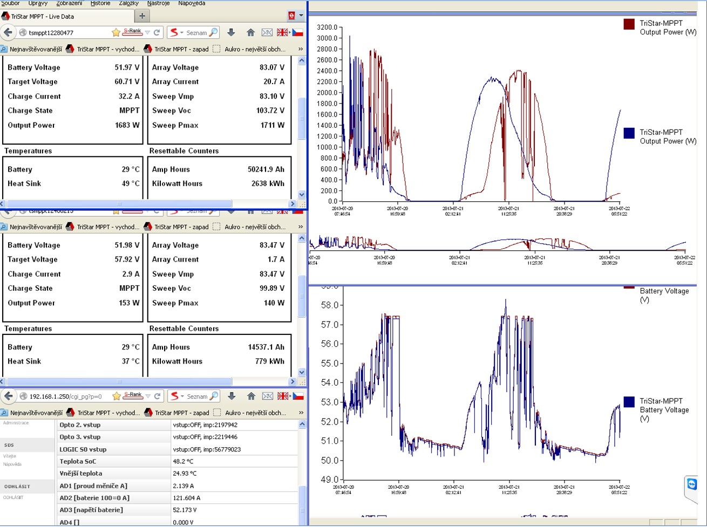
Task: Select the TriStar MPPT - Live Data tab
Action: pos(43,16)
